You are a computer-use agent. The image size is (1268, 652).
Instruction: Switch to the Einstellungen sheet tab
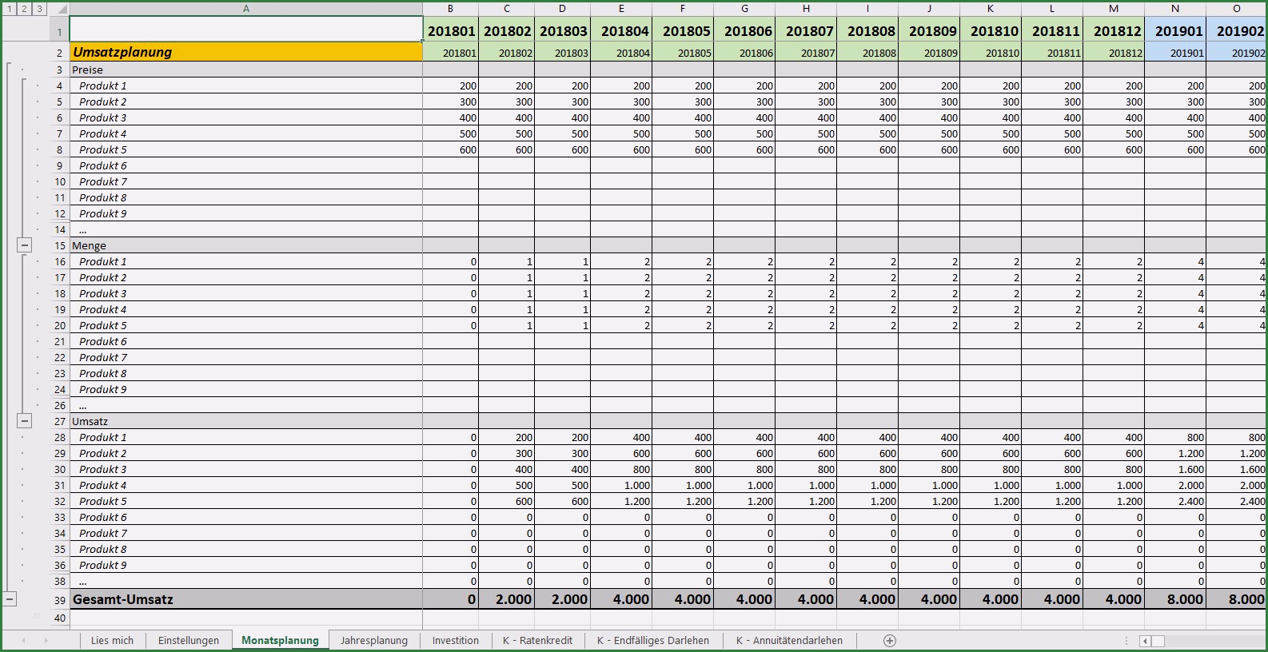pyautogui.click(x=189, y=641)
